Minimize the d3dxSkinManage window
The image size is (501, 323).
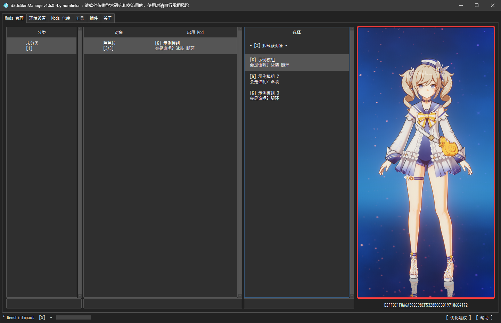tap(461, 5)
